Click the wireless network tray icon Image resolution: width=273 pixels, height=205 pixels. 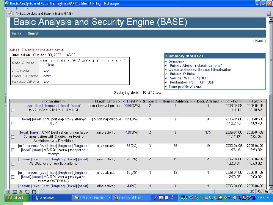click(249, 198)
